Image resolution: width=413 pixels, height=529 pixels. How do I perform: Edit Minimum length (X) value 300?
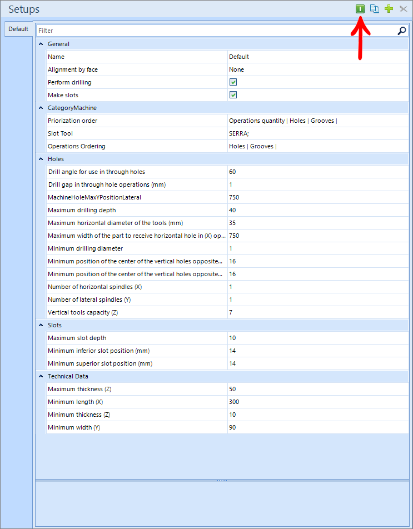[318, 402]
